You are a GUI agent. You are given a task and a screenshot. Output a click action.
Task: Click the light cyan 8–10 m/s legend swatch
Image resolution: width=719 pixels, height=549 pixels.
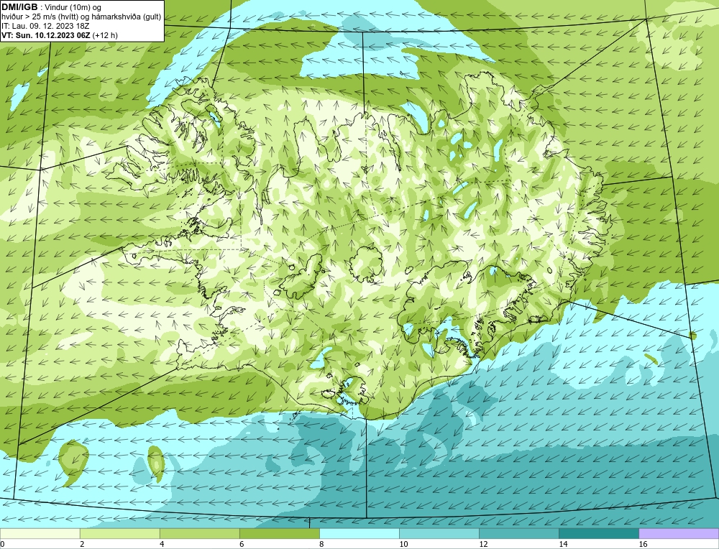(359, 533)
